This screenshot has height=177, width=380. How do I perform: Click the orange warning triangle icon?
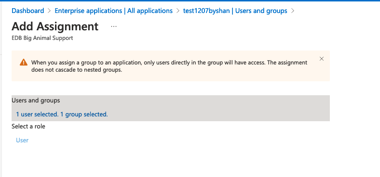click(24, 63)
